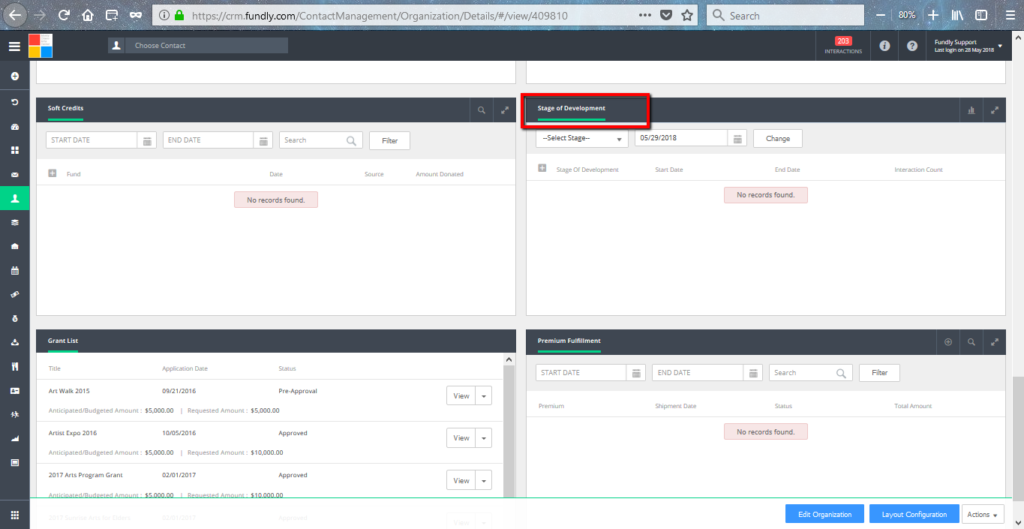Click the 05/29/2018 date field
The width and height of the screenshot is (1024, 529).
coord(681,139)
